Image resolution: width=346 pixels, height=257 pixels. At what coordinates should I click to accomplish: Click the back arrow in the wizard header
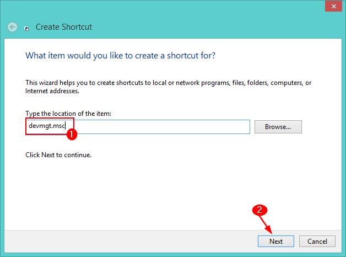tap(12, 27)
